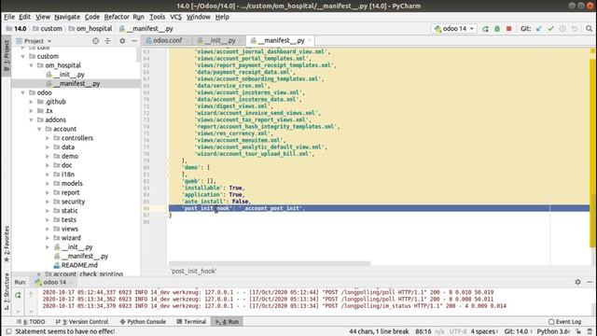This screenshot has width=597, height=336.
Task: Expand the security folder
Action: tap(48, 202)
